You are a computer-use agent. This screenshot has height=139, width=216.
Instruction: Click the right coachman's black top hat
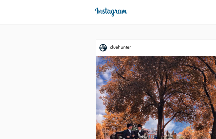(140, 126)
